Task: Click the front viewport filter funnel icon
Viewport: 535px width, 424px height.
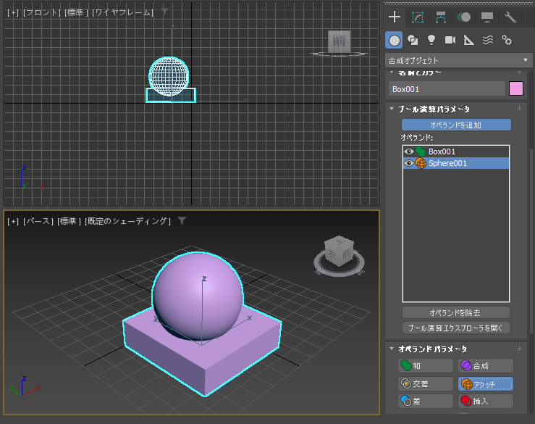Action: coord(164,12)
